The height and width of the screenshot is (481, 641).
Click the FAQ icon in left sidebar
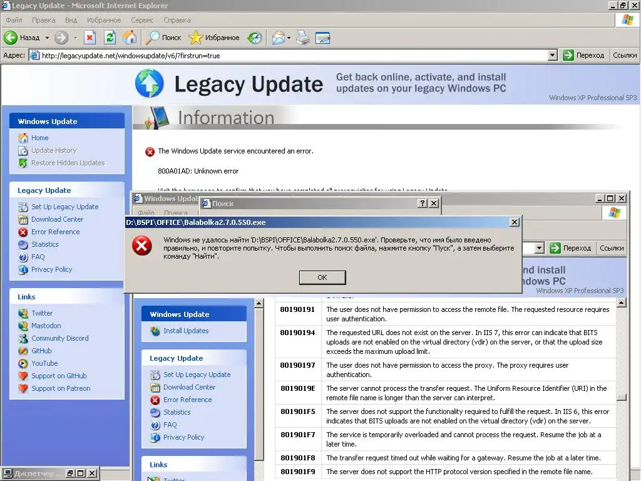pos(23,257)
